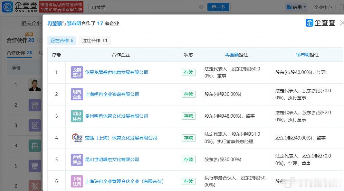
Task: Switch to the 正在合作 6 tab
Action: 62,41
